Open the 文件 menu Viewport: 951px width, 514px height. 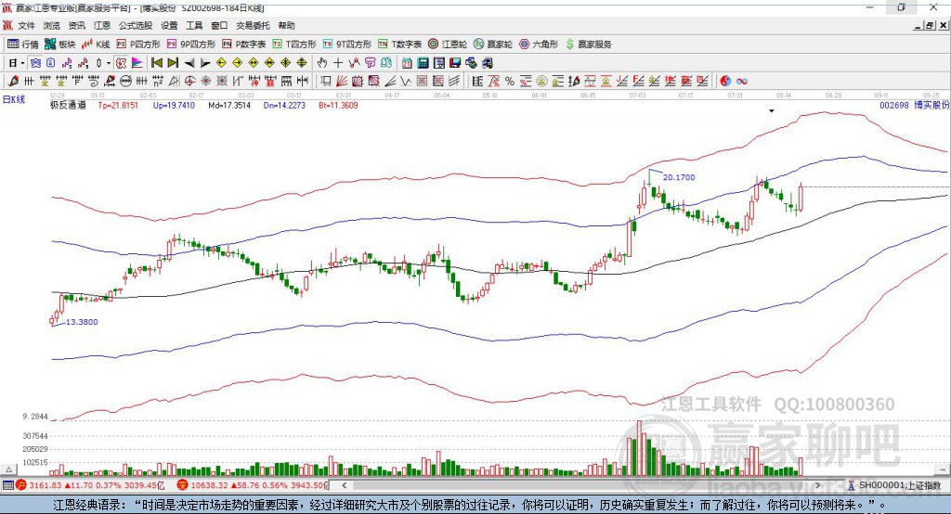pyautogui.click(x=27, y=25)
